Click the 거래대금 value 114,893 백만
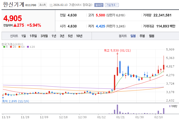Viewport: 179px width, 121px height. 166,26
